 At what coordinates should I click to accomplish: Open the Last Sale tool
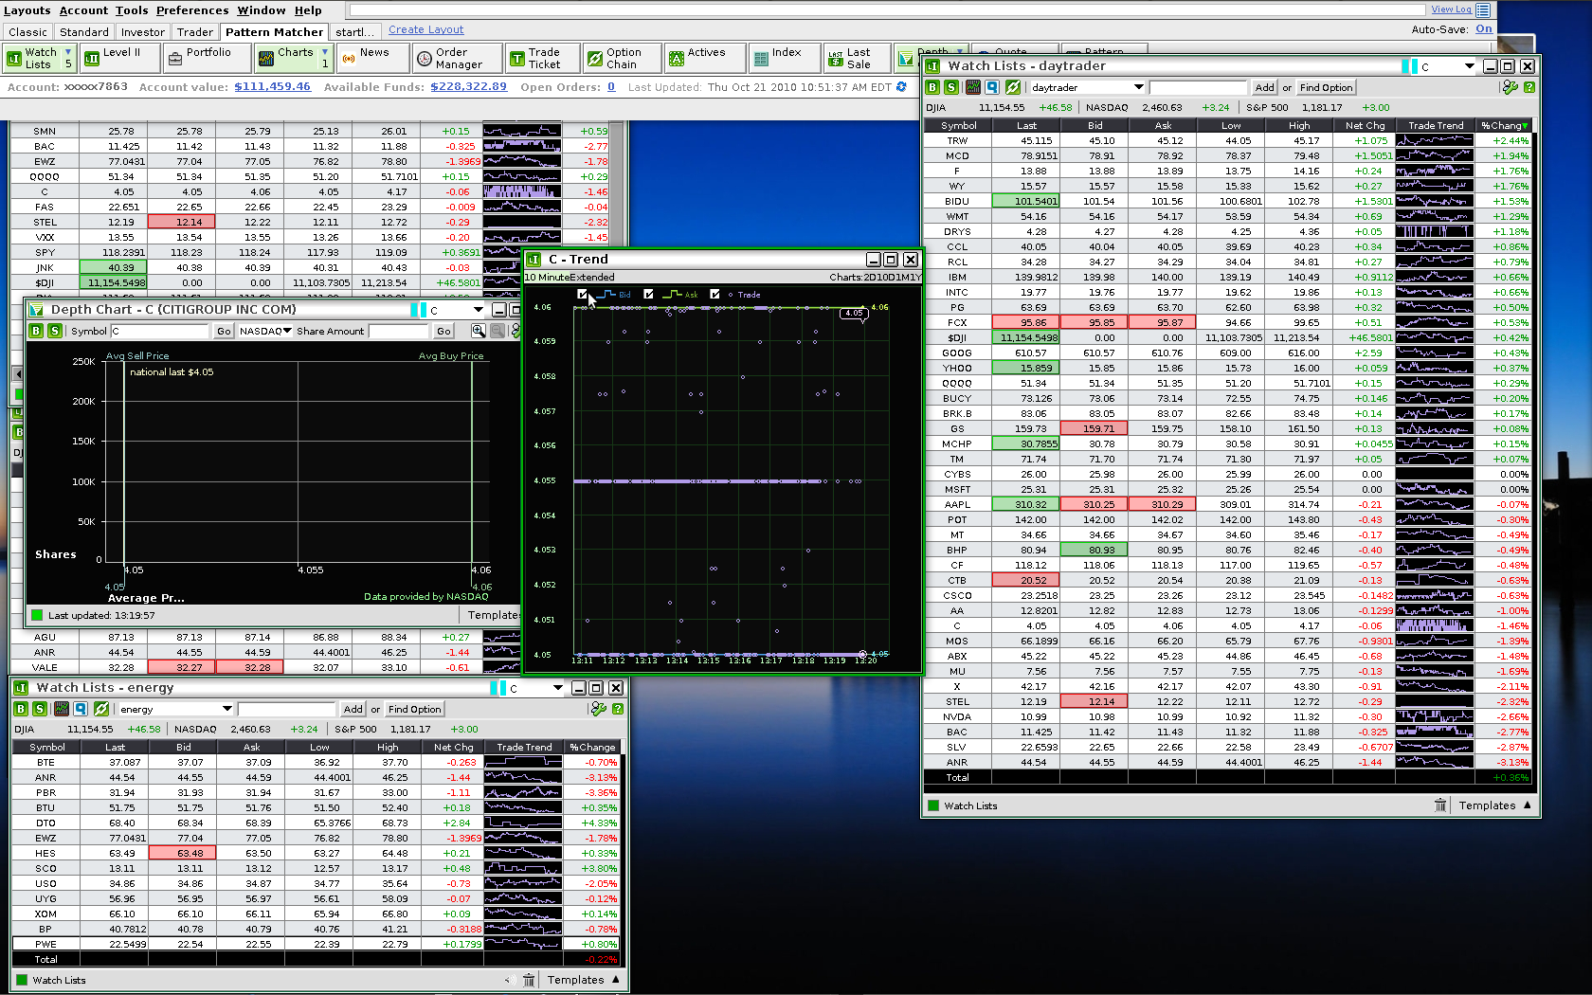857,59
